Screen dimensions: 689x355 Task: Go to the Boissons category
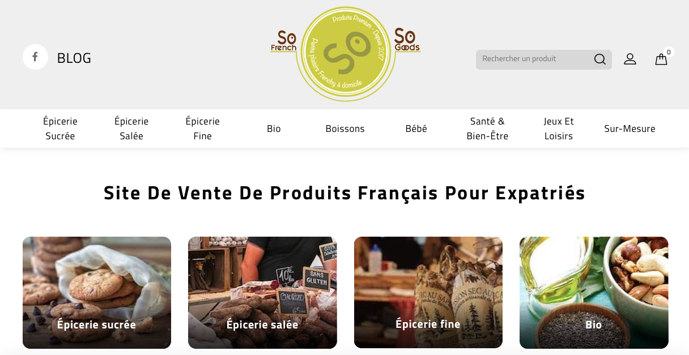point(345,129)
